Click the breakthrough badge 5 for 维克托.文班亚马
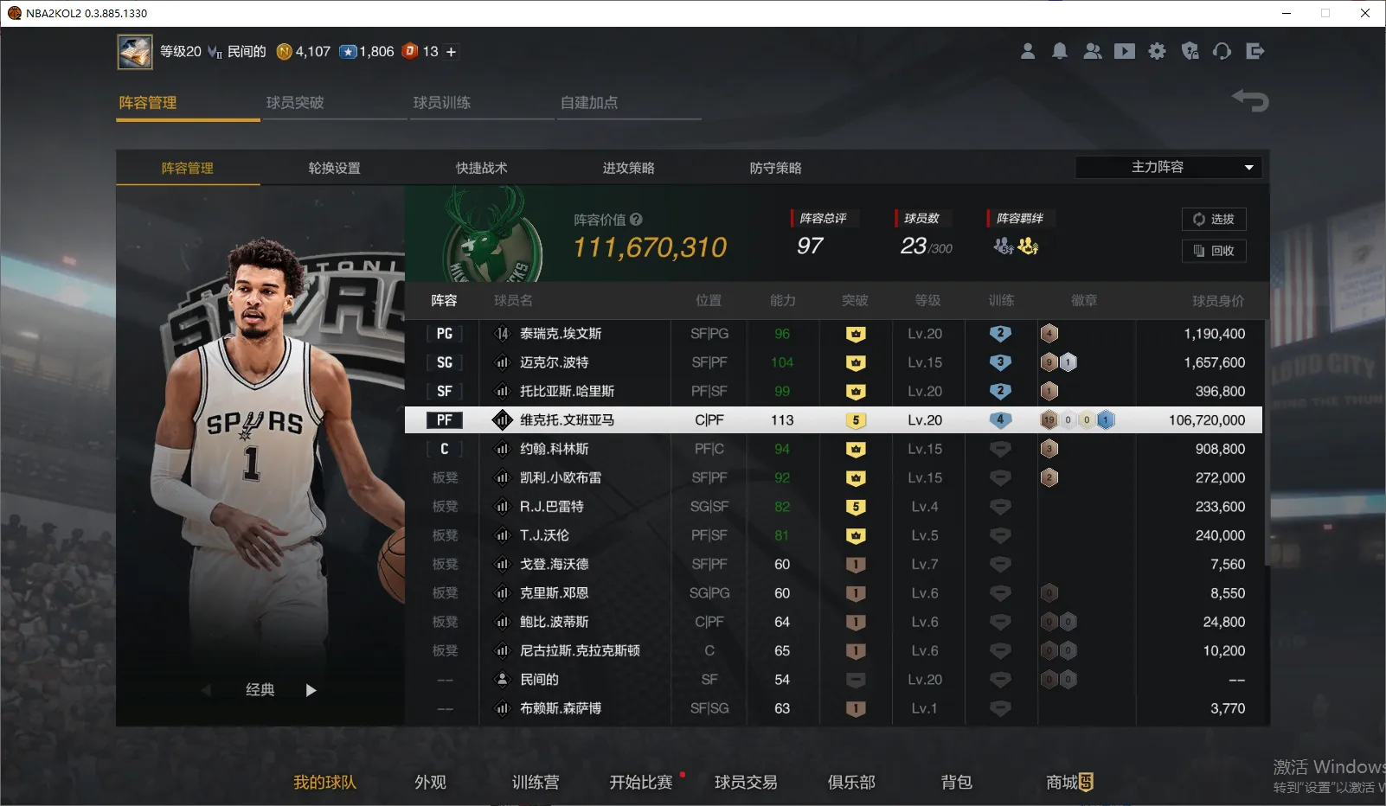The height and width of the screenshot is (806, 1386). 856,420
